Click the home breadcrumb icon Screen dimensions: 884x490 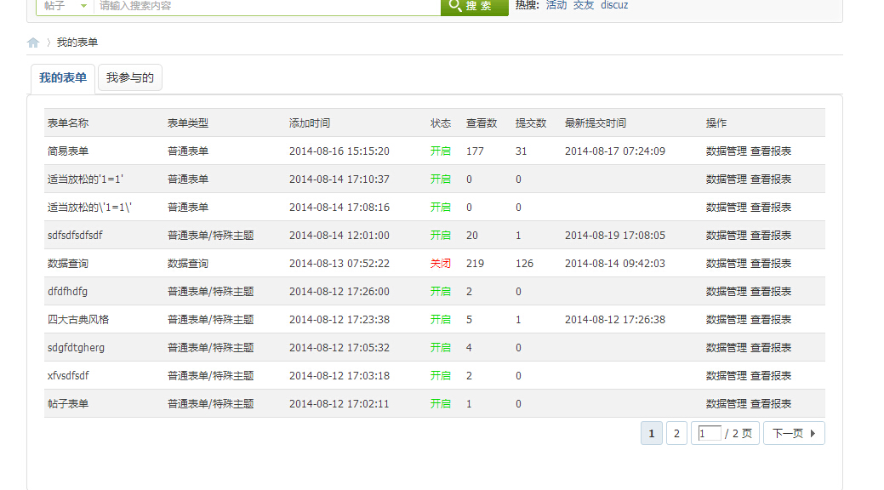[x=32, y=41]
